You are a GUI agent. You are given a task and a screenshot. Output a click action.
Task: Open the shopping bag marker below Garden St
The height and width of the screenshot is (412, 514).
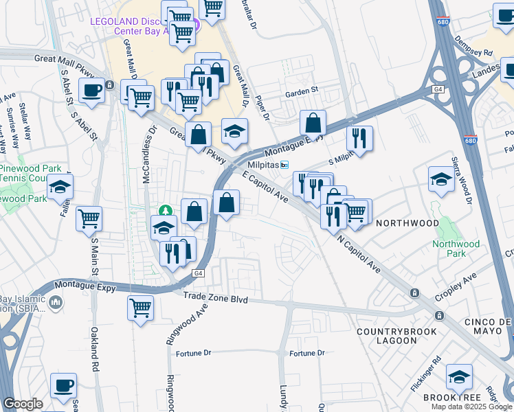click(x=313, y=123)
